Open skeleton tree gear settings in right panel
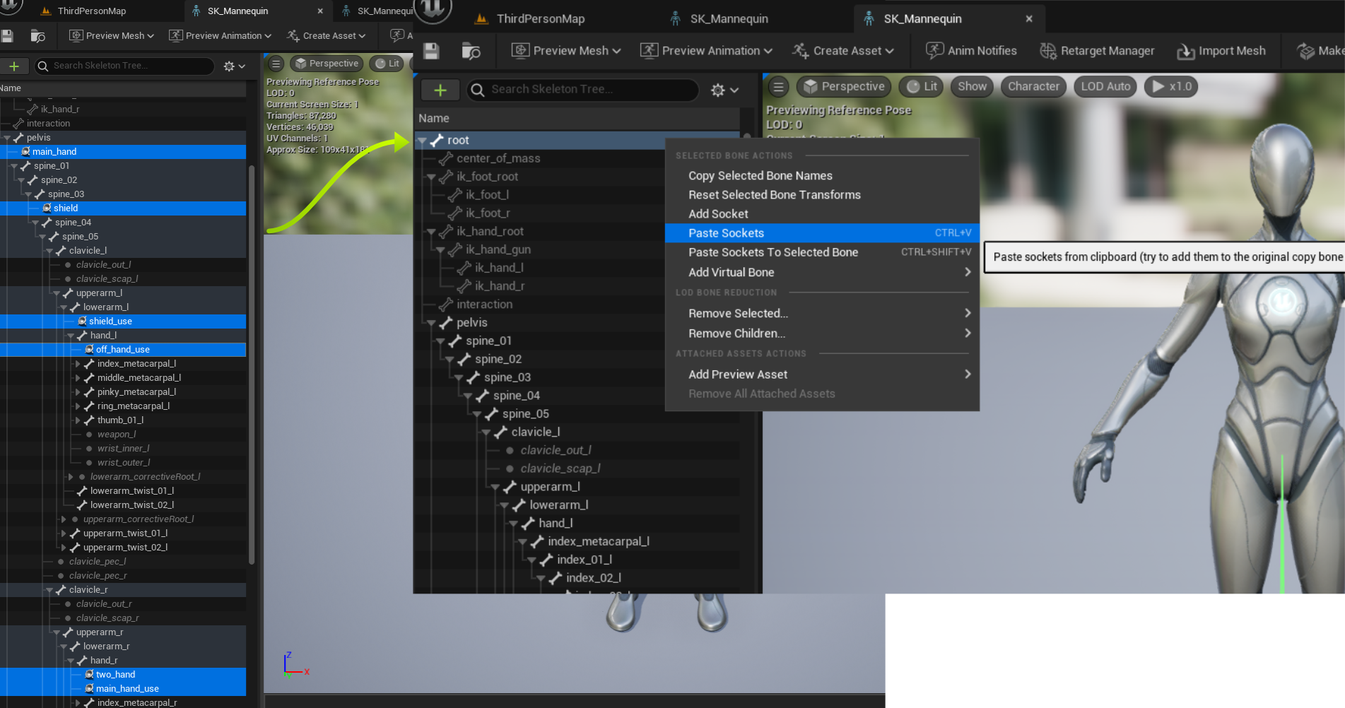The width and height of the screenshot is (1345, 708). point(724,90)
